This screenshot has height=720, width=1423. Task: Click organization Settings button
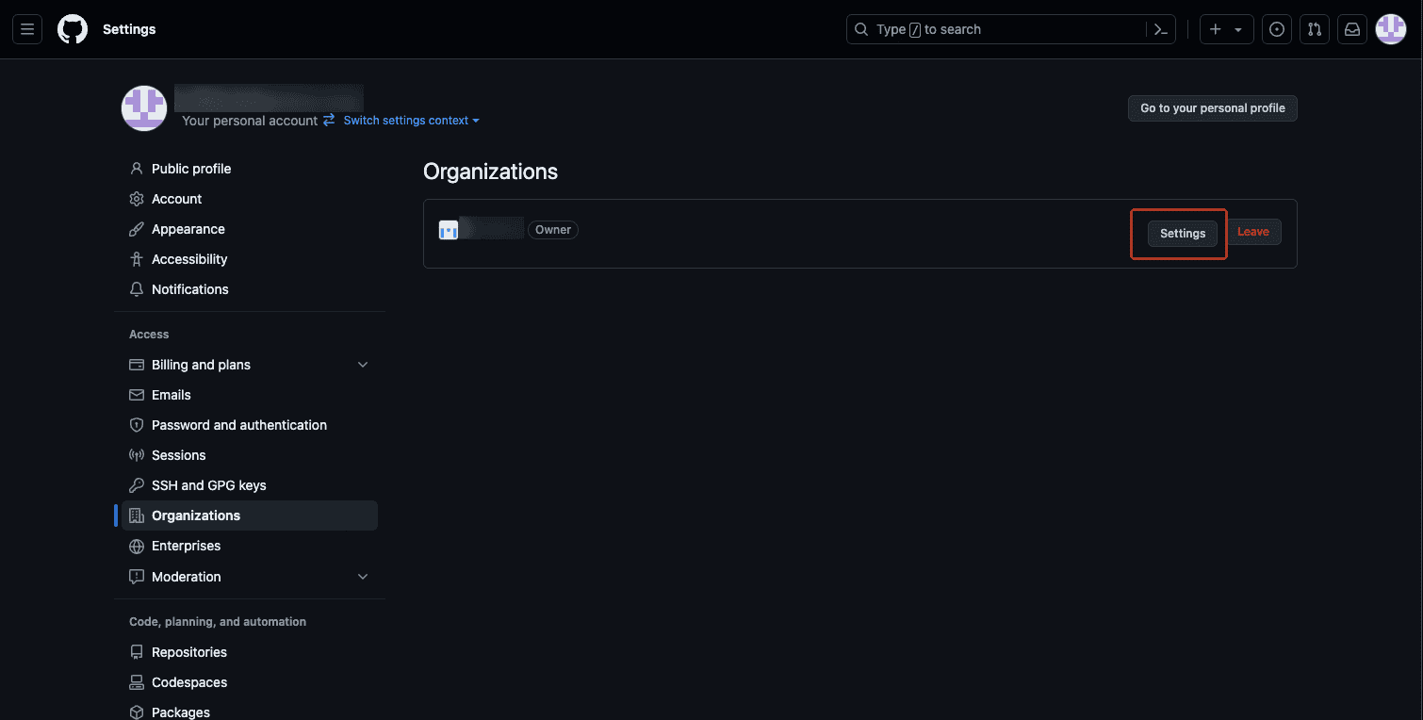click(1183, 233)
